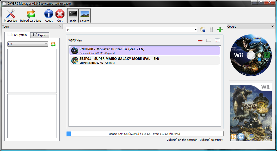The width and height of the screenshot is (277, 151).
Task: Toggle the Covers panel button
Action: (x=84, y=16)
